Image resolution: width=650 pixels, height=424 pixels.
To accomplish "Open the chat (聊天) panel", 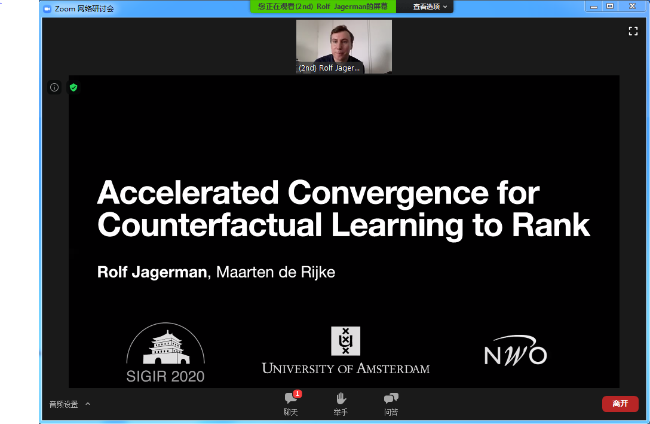I will tap(291, 404).
